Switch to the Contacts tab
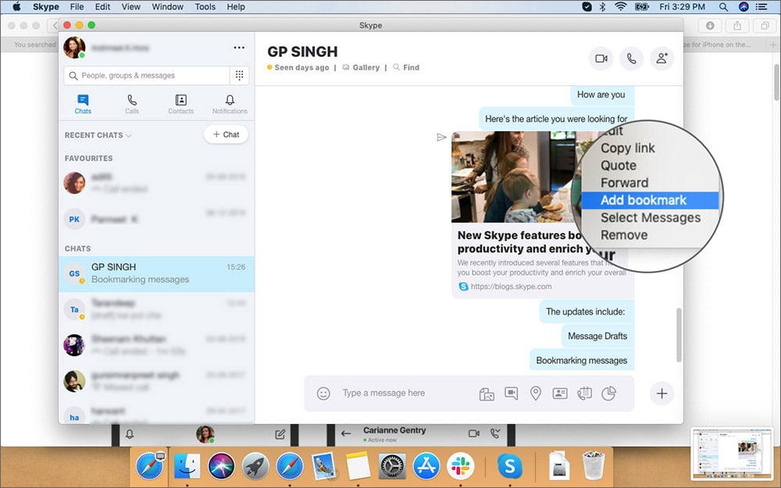 click(x=180, y=103)
